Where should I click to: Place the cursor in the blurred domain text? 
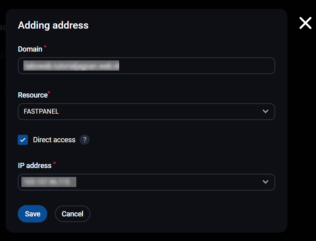coord(71,66)
